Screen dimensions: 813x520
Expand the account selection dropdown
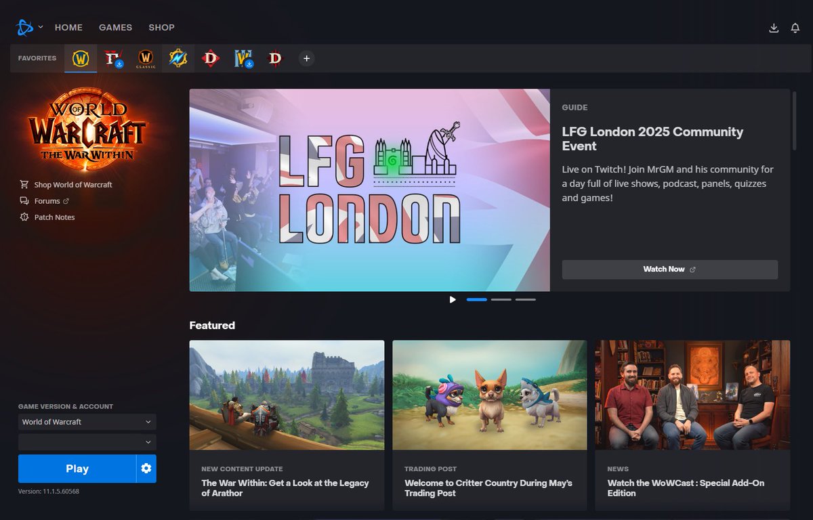pyautogui.click(x=87, y=441)
